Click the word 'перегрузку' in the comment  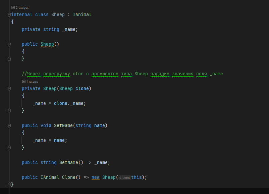(x=57, y=74)
